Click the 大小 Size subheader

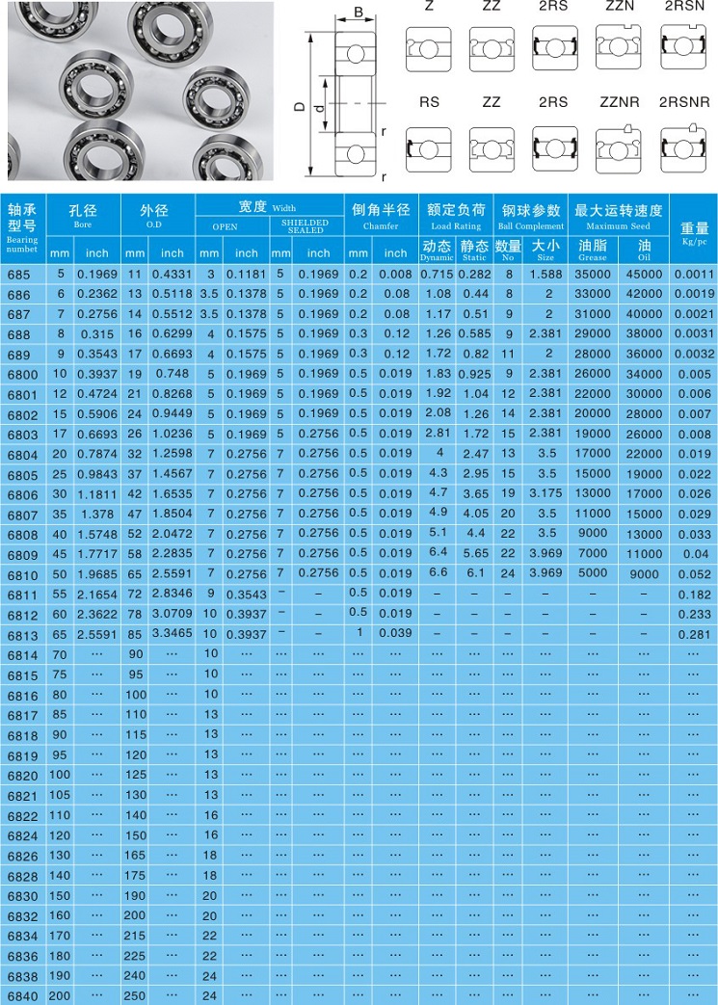tap(545, 250)
